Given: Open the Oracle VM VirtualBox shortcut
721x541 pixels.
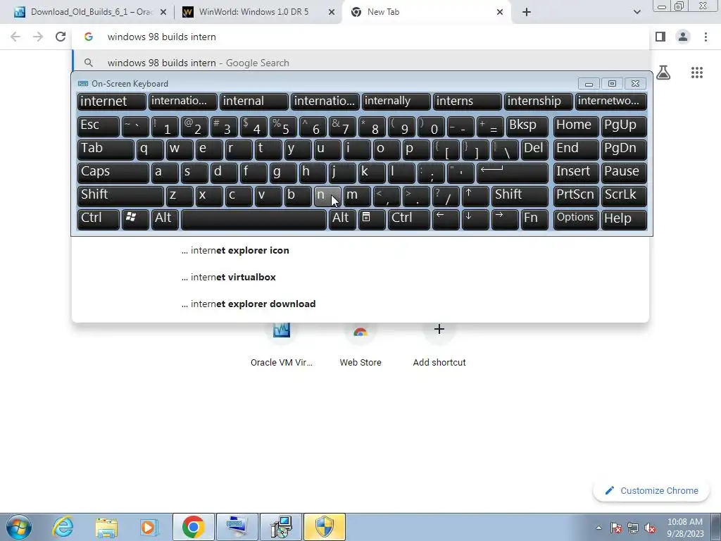Looking at the screenshot, I should [282, 343].
